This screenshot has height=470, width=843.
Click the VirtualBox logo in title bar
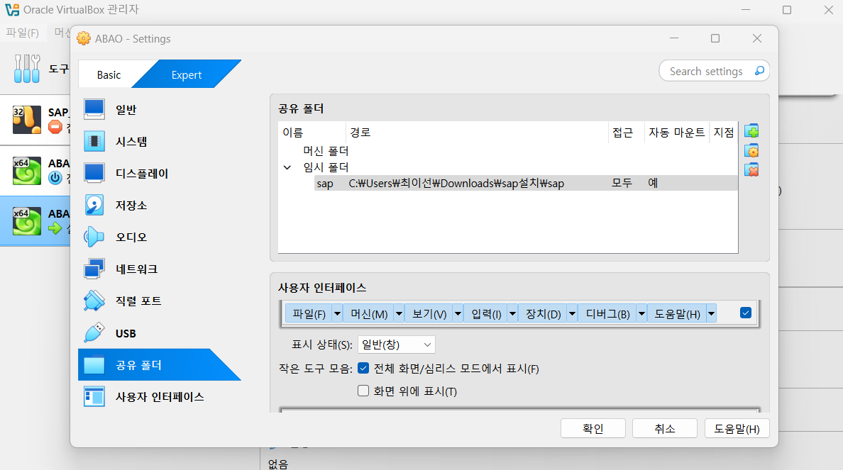tap(12, 10)
